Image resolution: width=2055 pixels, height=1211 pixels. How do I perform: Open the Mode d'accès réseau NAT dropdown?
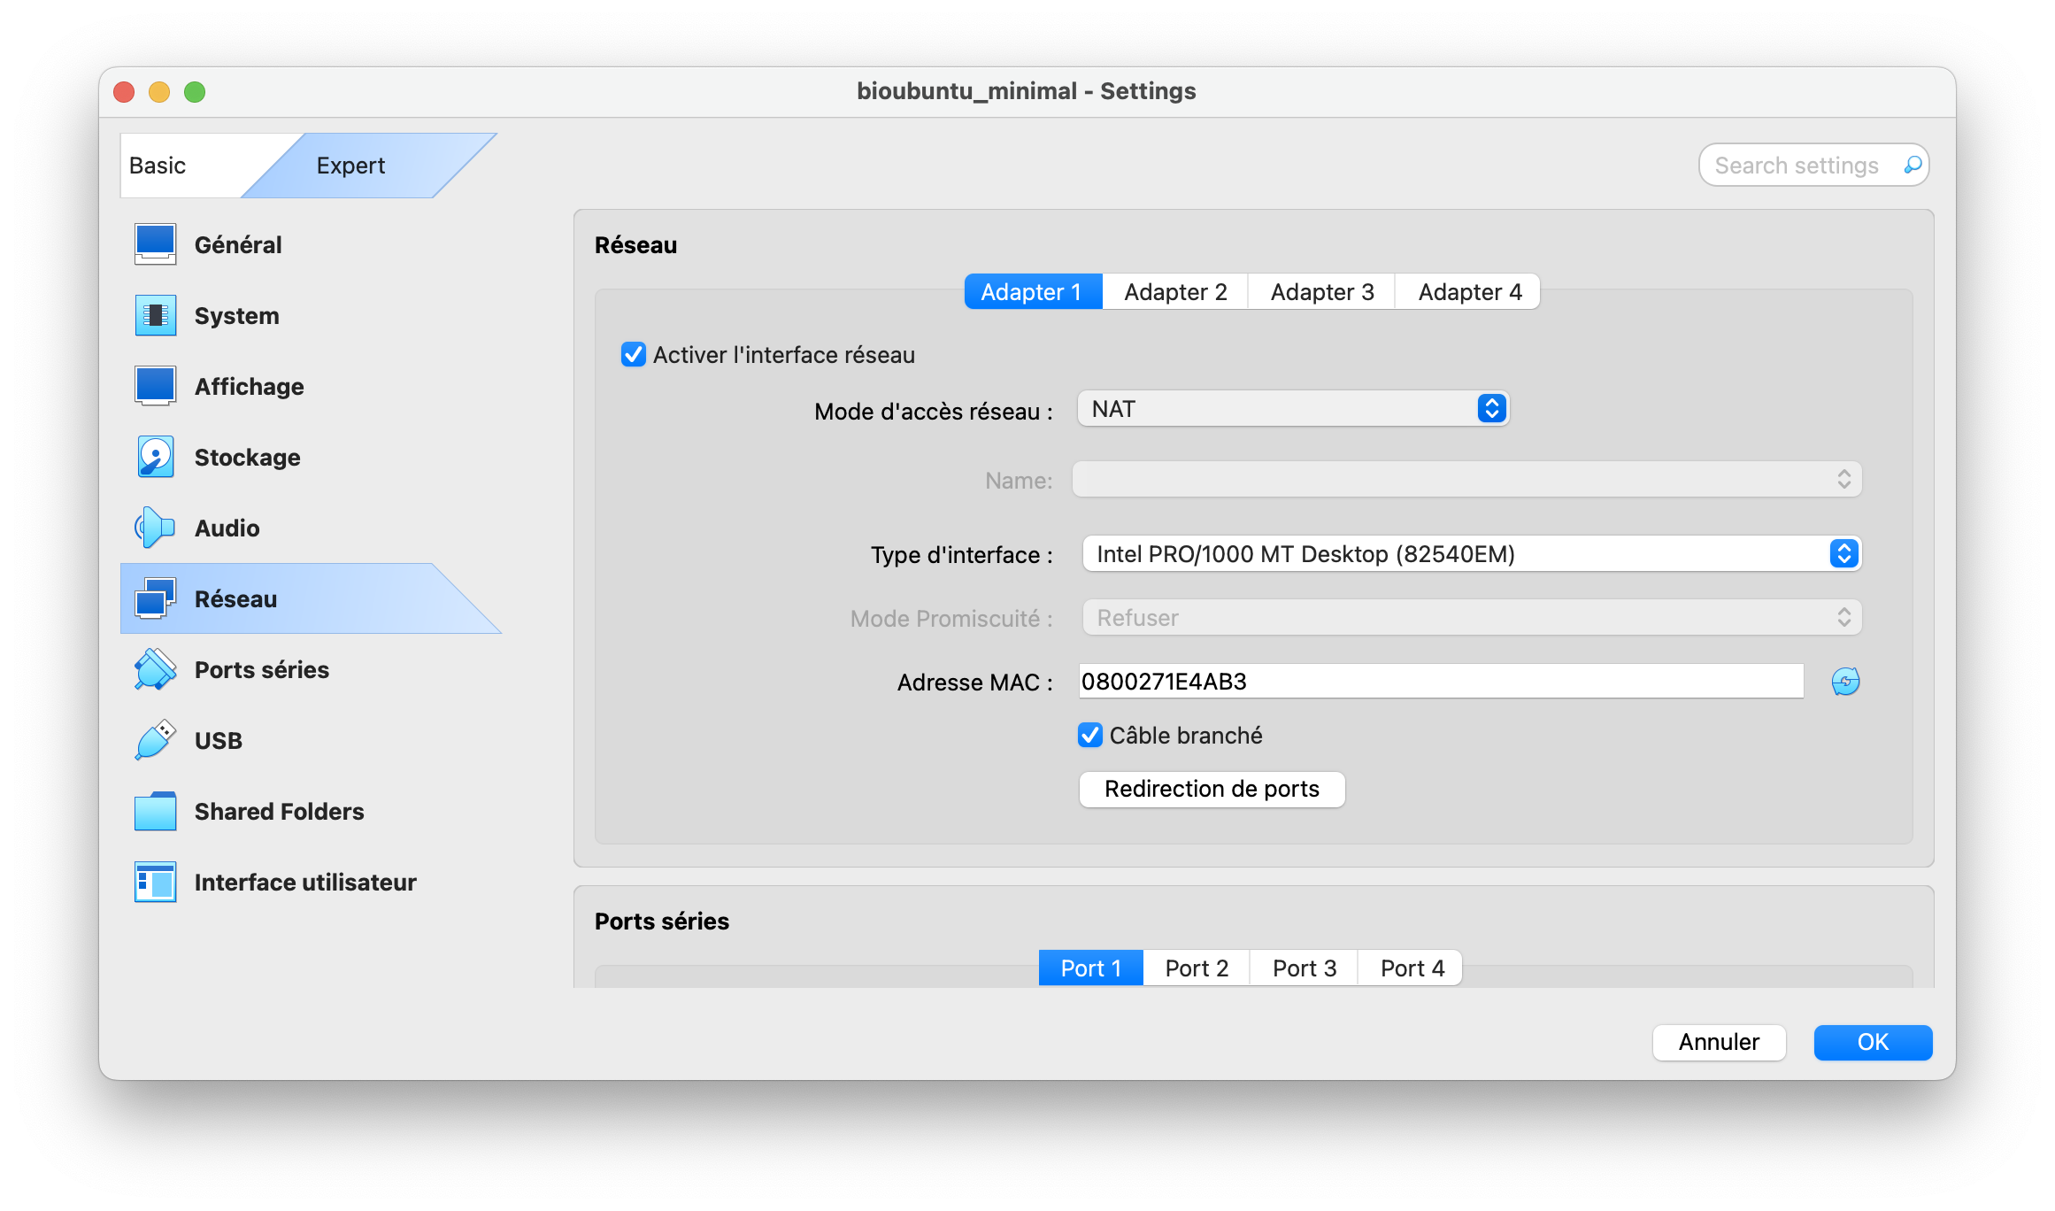[1293, 409]
